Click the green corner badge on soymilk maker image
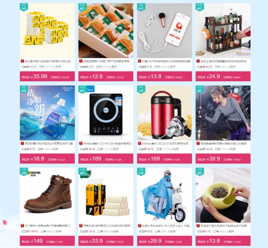The width and height of the screenshot is (268, 248). pyautogui.click(x=141, y=89)
